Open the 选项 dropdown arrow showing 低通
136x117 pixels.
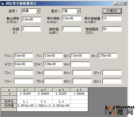[x=38, y=11]
